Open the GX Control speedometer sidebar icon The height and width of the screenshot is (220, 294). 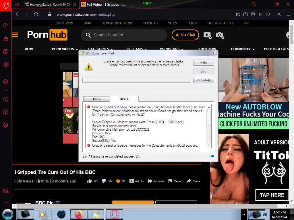coord(6,25)
